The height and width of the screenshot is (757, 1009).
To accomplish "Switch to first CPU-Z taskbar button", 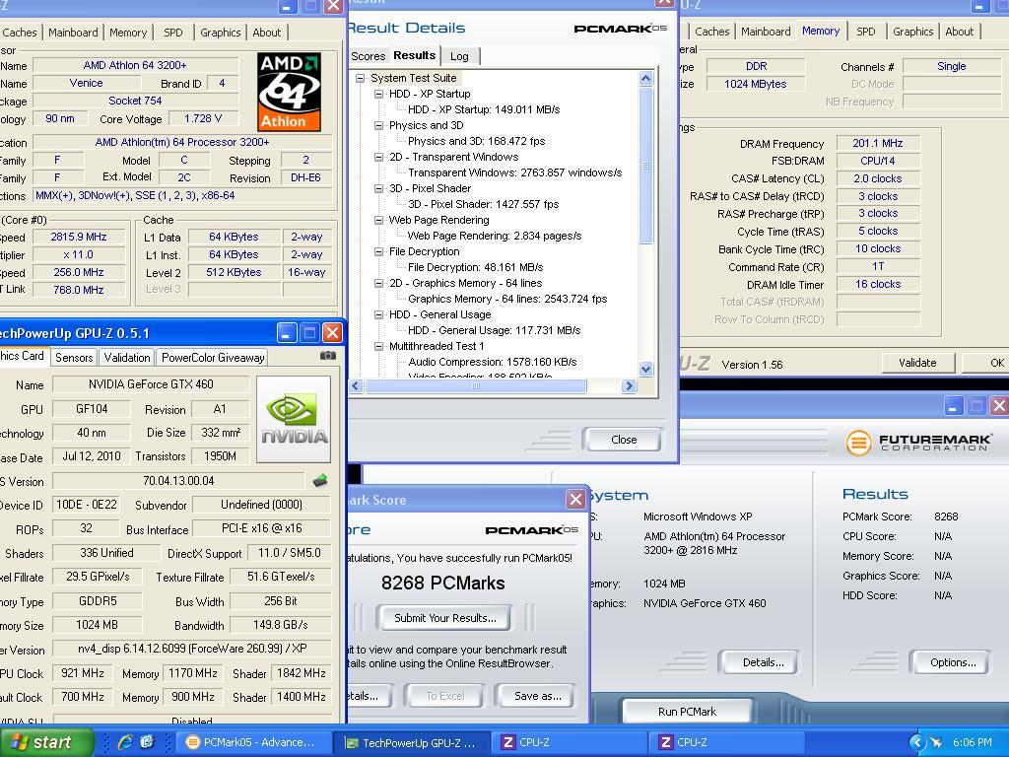I will pyautogui.click(x=571, y=742).
